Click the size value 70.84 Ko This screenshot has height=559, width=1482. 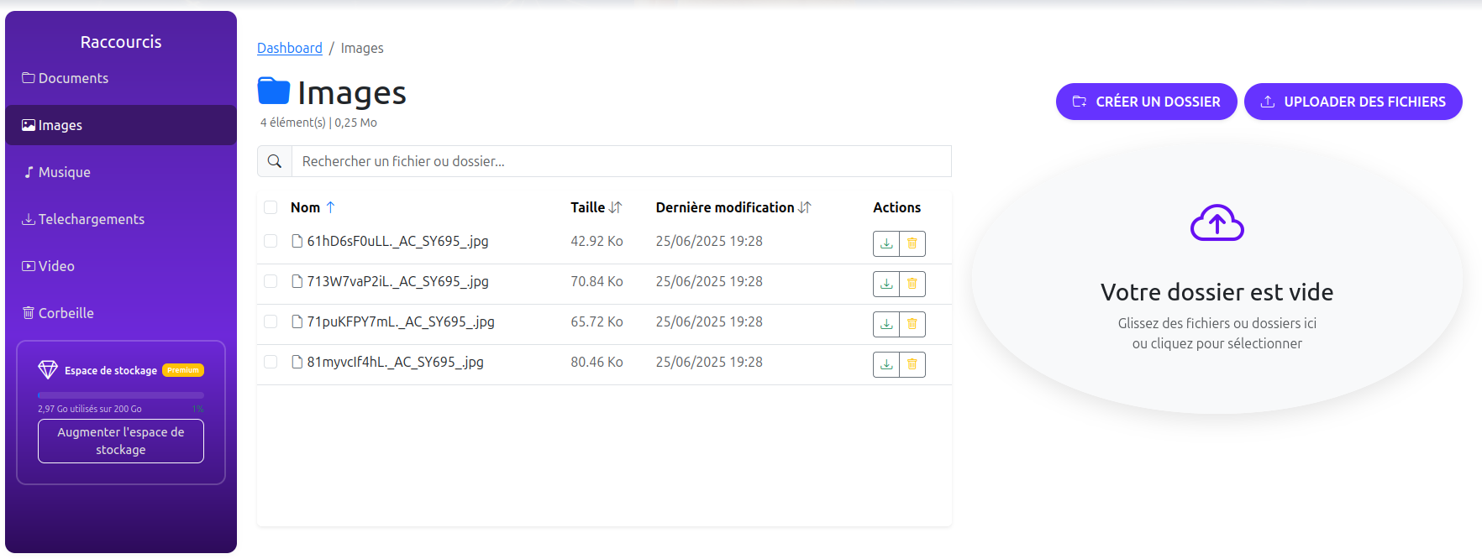pyautogui.click(x=596, y=281)
